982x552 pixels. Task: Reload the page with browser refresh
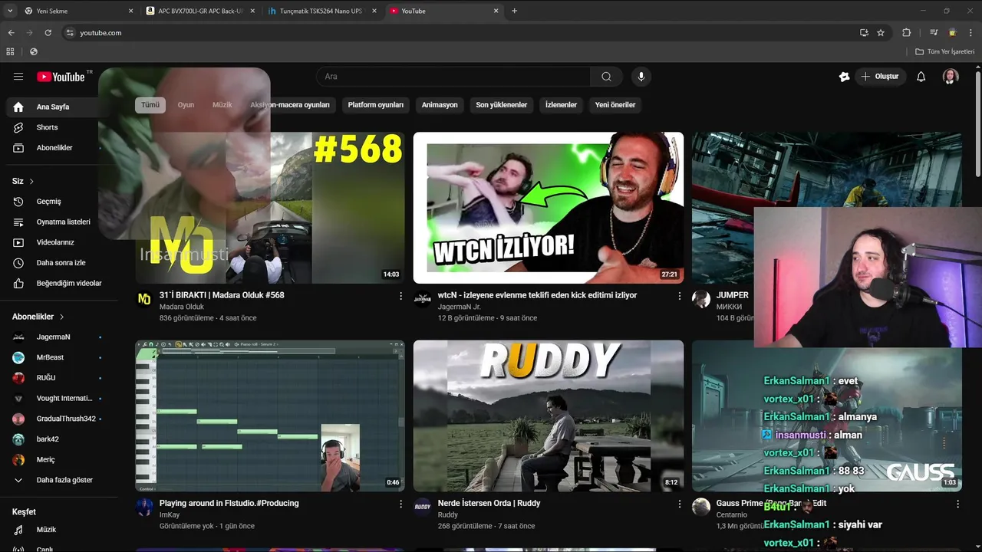[x=48, y=33]
